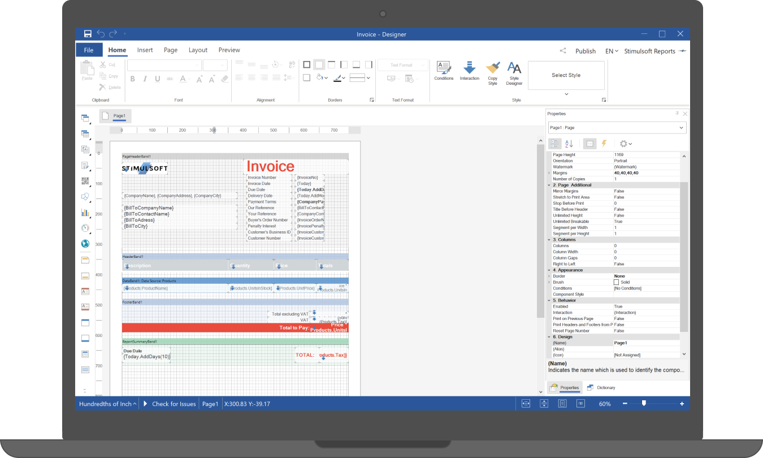Switch to the Insert ribbon tab
The image size is (763, 458).
click(x=145, y=50)
